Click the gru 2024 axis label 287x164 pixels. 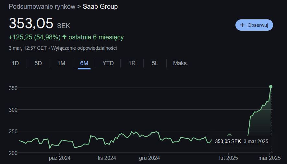[x=149, y=158]
